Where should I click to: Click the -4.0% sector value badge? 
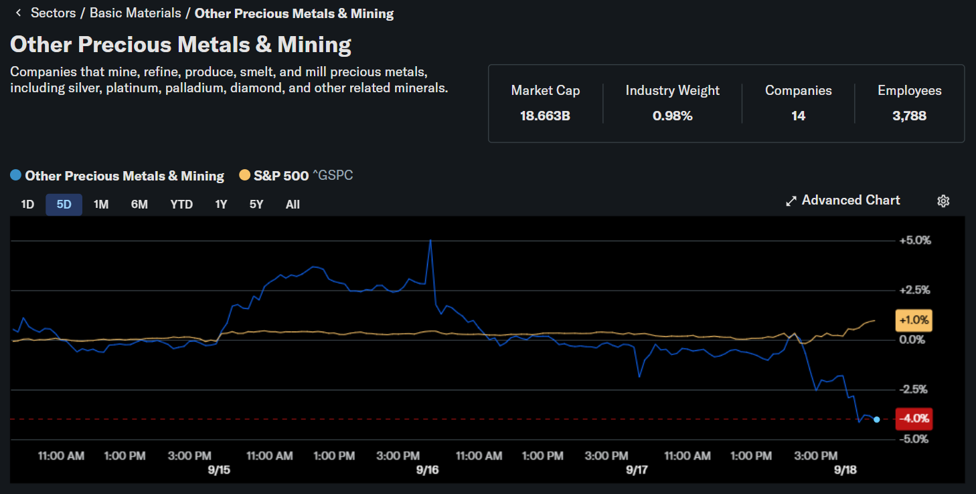coord(914,419)
